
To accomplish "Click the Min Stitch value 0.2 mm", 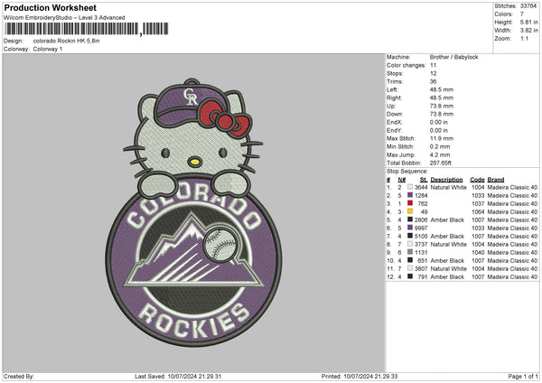I will pos(440,146).
